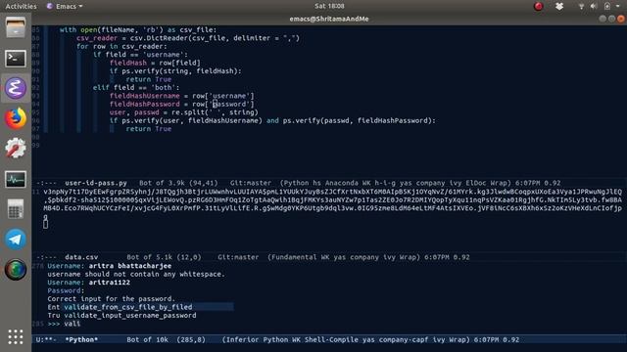Click 'username should not contain any whitespace.' line
627x352 pixels.
[x=136, y=274]
